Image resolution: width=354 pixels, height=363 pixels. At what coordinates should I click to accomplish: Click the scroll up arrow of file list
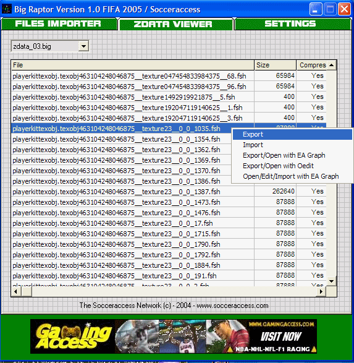pyautogui.click(x=331, y=65)
